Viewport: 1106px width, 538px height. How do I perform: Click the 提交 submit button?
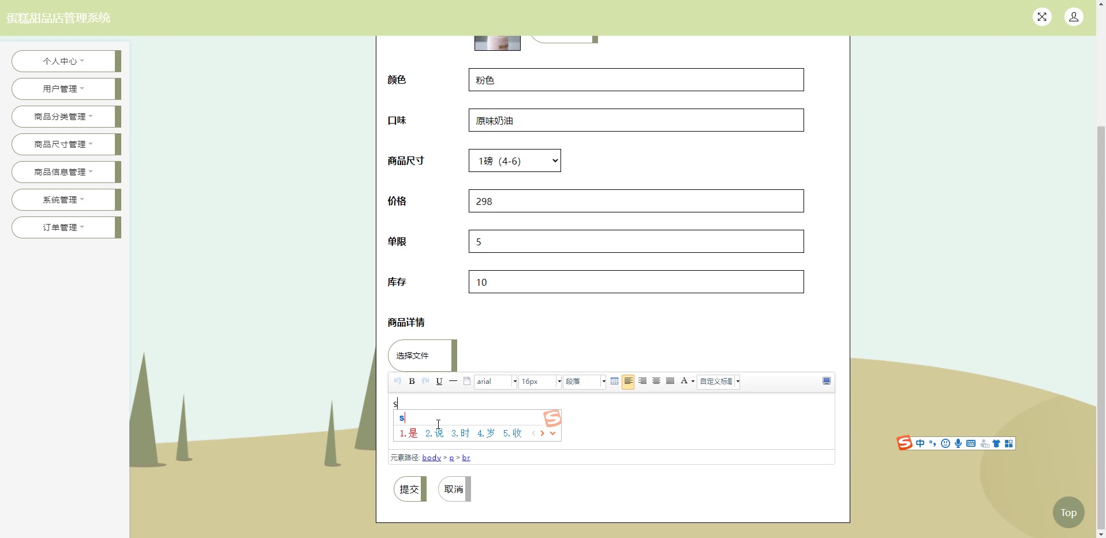tap(410, 489)
